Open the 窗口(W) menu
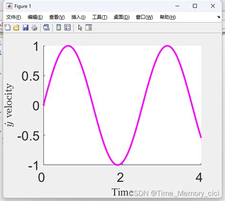Screen dimensions: 225x201 tap(144, 17)
